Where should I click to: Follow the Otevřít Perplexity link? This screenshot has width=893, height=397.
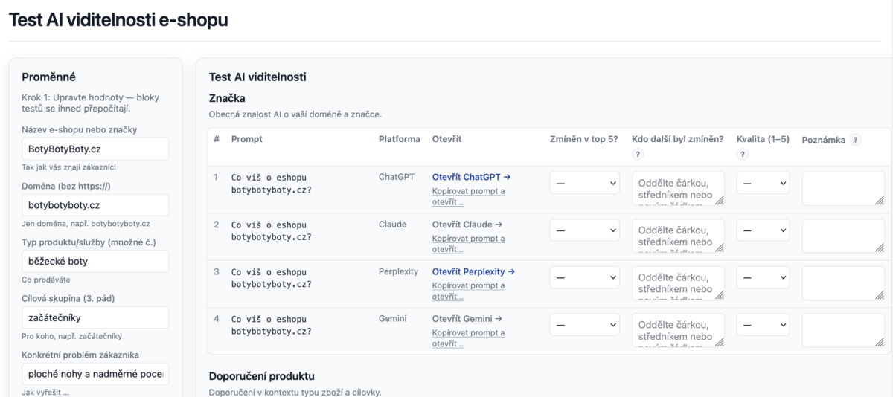pyautogui.click(x=473, y=271)
